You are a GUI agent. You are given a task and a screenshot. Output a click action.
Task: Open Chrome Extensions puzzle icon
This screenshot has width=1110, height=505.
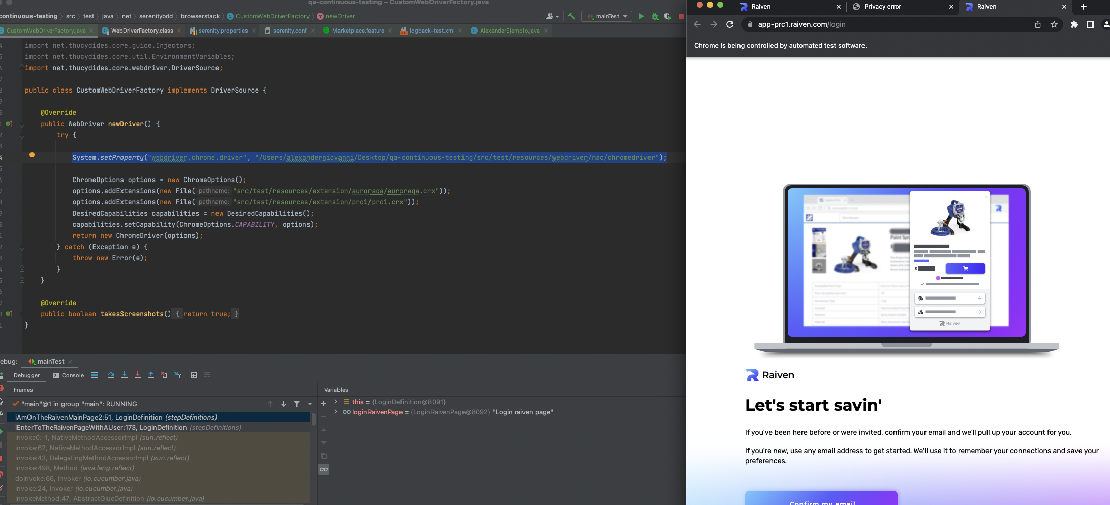pyautogui.click(x=1074, y=24)
